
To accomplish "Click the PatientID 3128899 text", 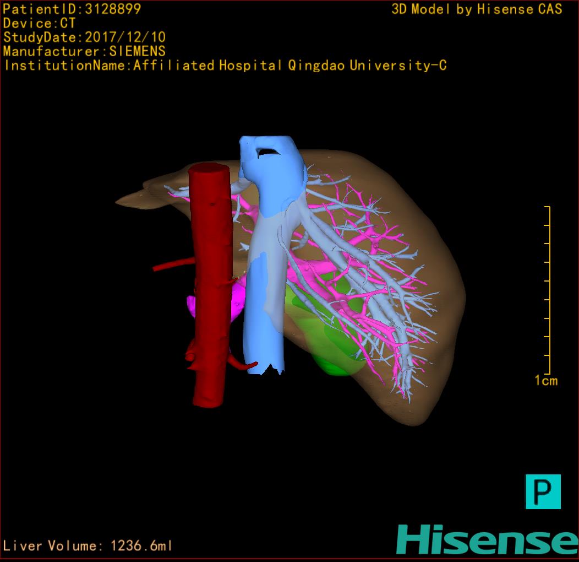I will tap(72, 9).
